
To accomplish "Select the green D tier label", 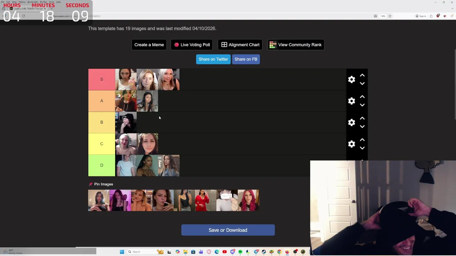I will tap(102, 165).
